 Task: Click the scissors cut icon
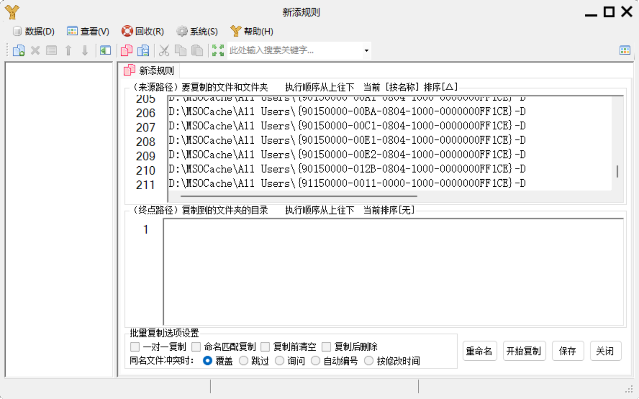point(165,50)
